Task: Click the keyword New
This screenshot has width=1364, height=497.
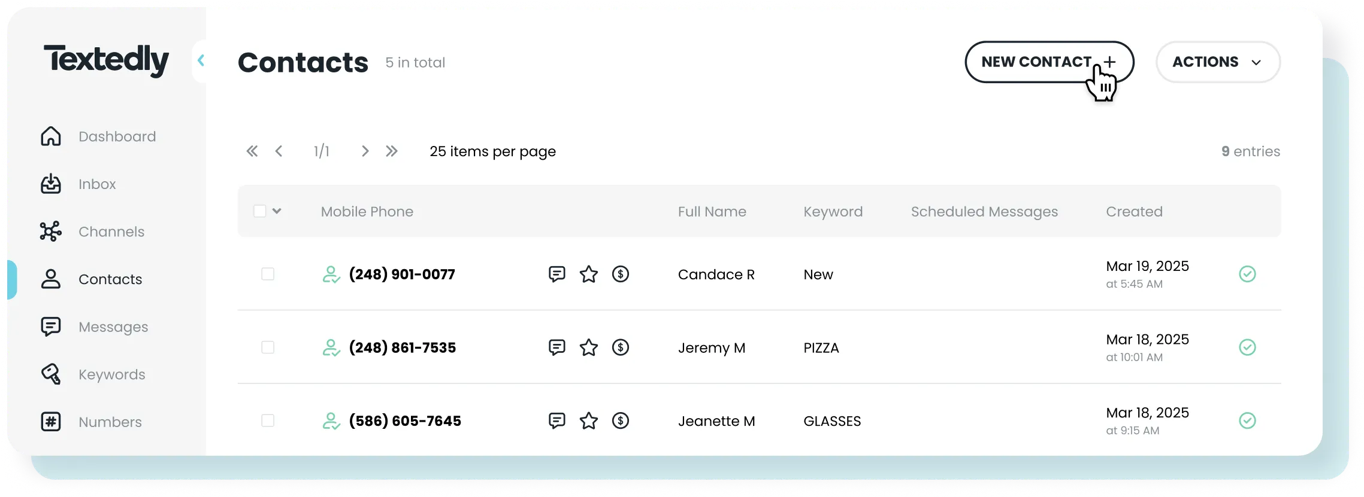Action: coord(818,275)
